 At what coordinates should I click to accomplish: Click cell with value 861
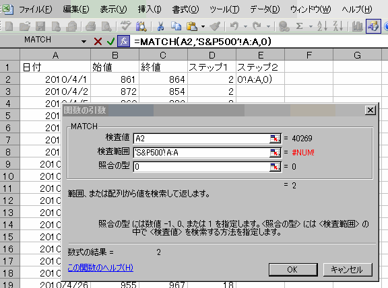coord(115,79)
